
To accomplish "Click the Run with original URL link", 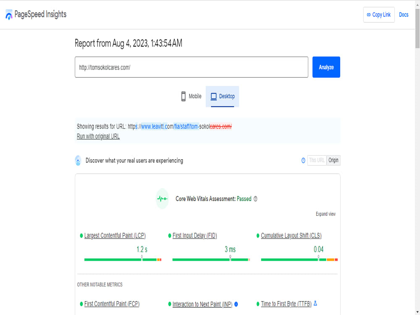I will coord(98,136).
